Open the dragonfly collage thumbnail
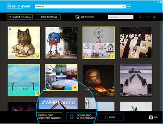Screen dimensions: 163x124 tap(99, 43)
